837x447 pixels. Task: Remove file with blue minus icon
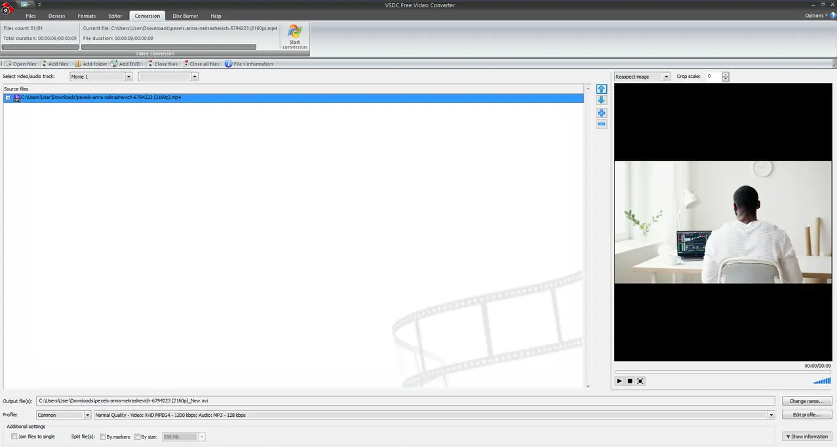602,124
